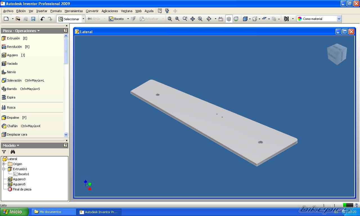The width and height of the screenshot is (360, 216).
Task: Choose the Revolución operation
Action: click(x=15, y=47)
